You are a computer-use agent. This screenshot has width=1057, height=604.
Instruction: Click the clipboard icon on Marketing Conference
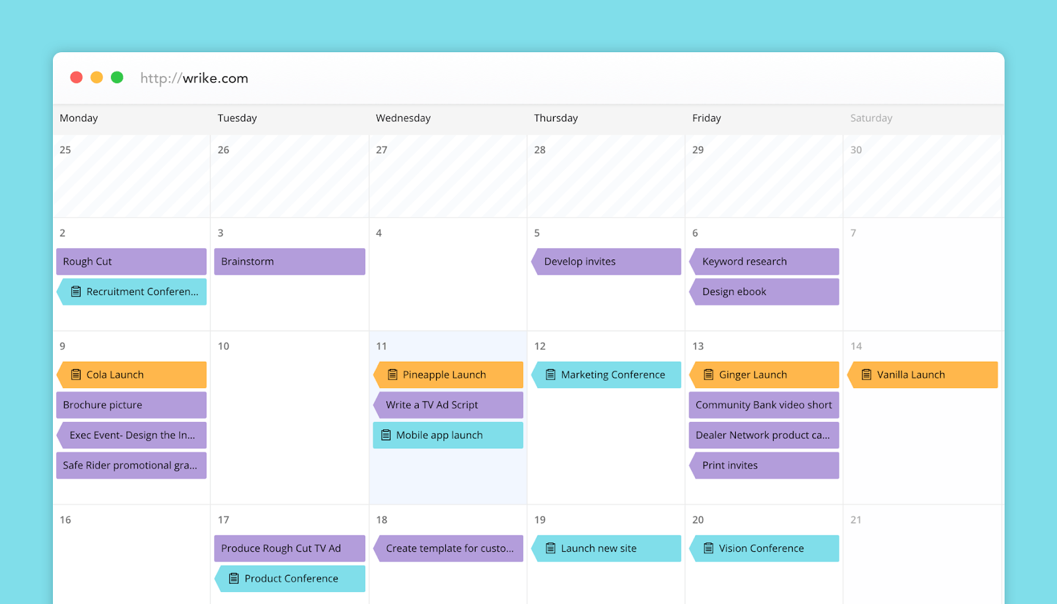click(550, 374)
